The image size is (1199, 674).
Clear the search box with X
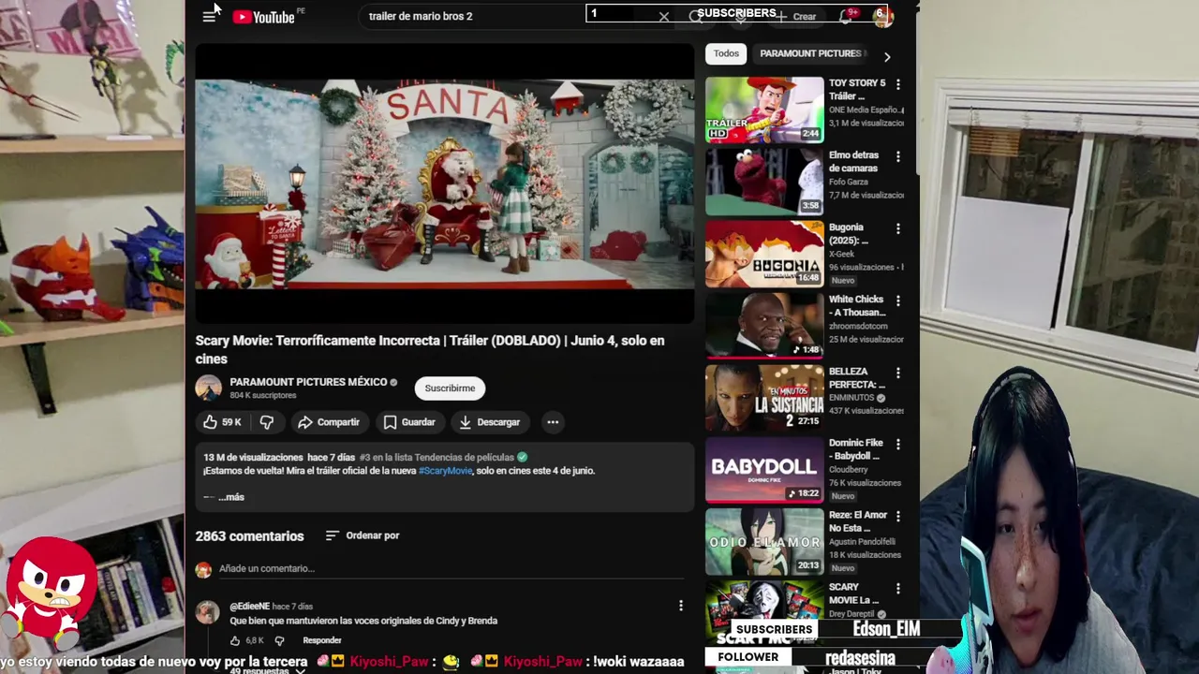point(663,17)
